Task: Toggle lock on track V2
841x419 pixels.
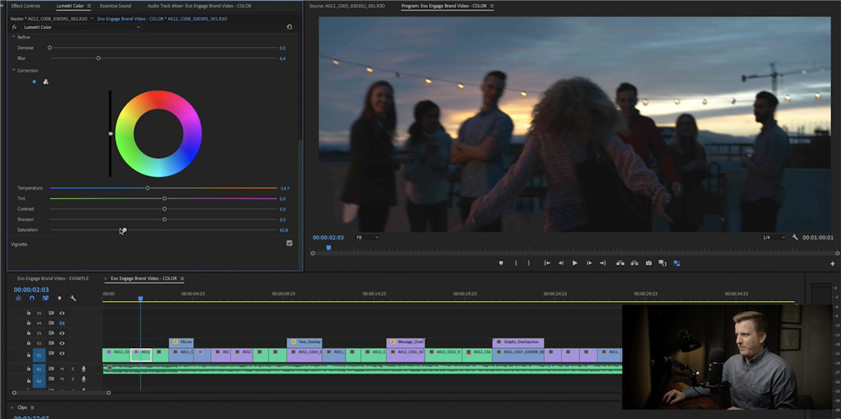Action: (x=28, y=343)
